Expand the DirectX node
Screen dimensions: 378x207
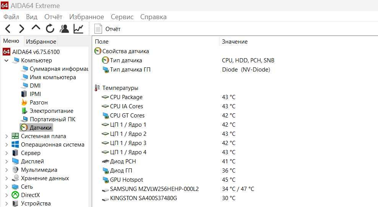[x=6, y=195]
